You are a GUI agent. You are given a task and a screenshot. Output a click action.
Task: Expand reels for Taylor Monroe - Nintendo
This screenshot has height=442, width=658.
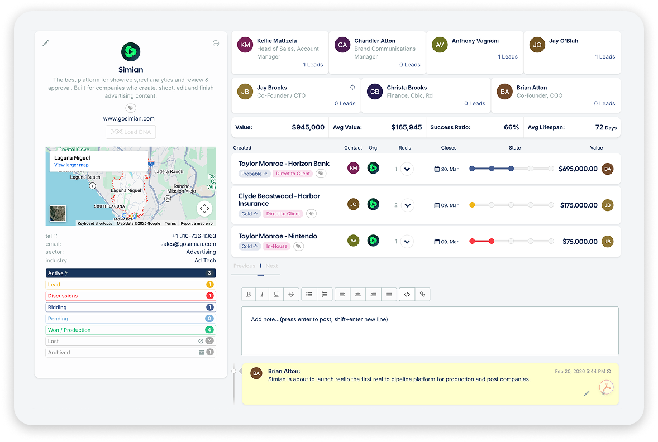[x=407, y=242]
